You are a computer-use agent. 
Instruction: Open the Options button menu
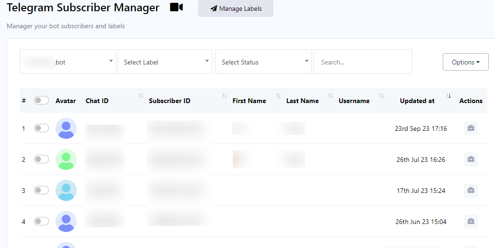(x=465, y=62)
